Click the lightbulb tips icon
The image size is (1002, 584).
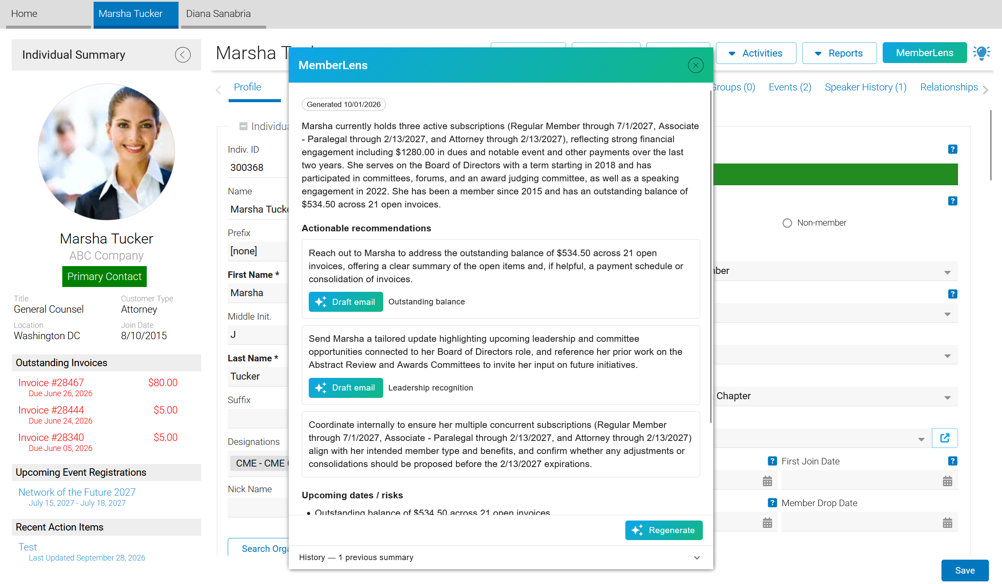982,53
